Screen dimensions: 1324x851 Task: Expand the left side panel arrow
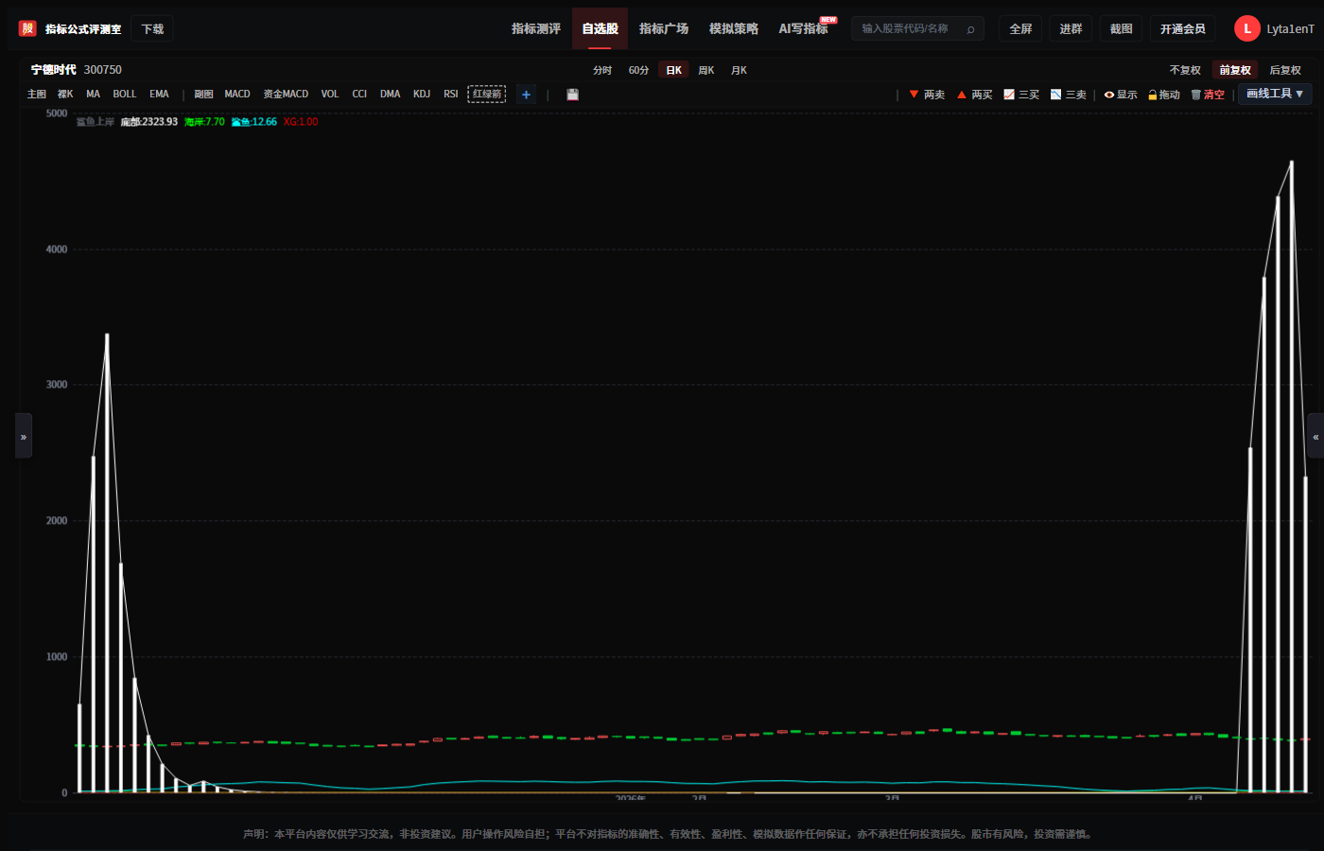(x=24, y=436)
